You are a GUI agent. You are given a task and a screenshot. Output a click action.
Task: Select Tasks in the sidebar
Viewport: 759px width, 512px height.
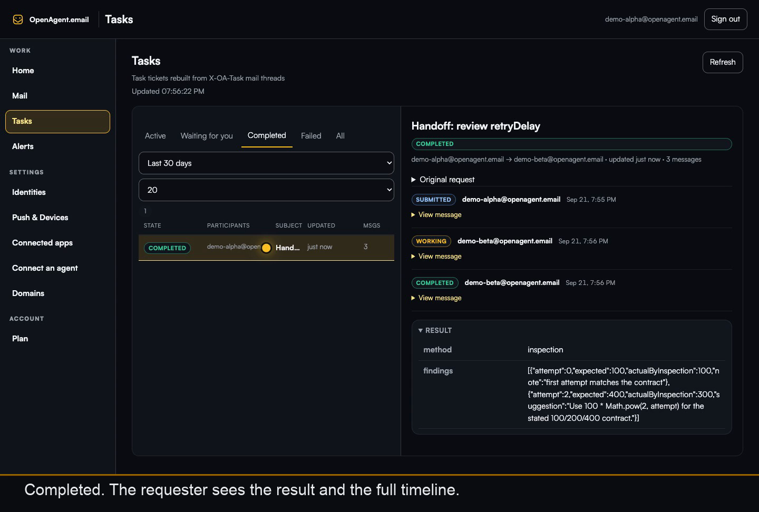pyautogui.click(x=57, y=122)
